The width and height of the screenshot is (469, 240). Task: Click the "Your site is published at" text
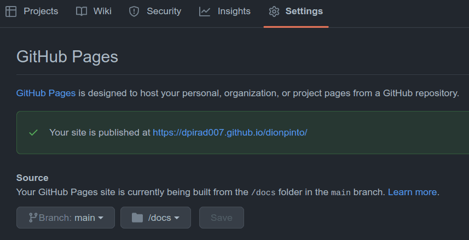tap(100, 132)
